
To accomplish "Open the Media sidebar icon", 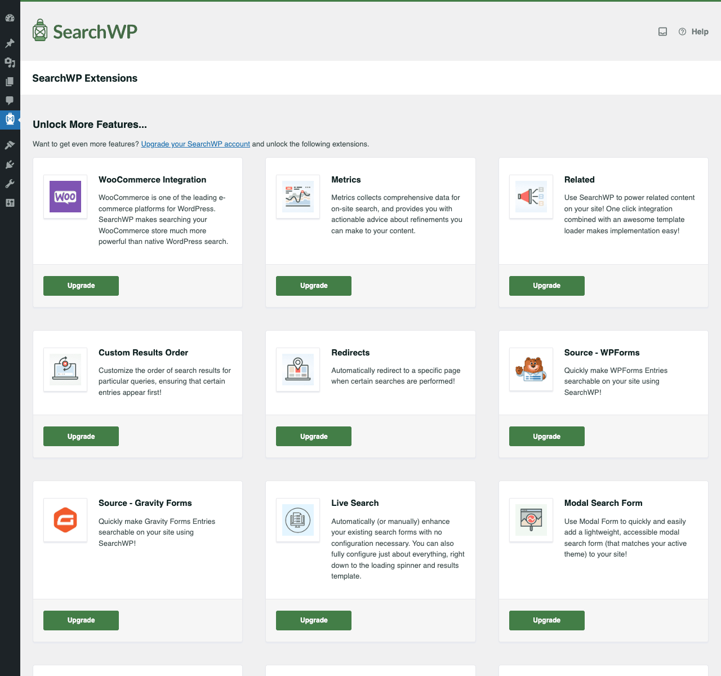I will [x=10, y=63].
